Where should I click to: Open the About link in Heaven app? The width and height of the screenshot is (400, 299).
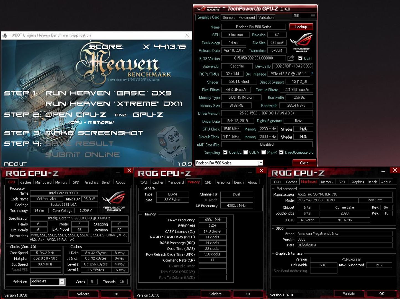click(16, 164)
